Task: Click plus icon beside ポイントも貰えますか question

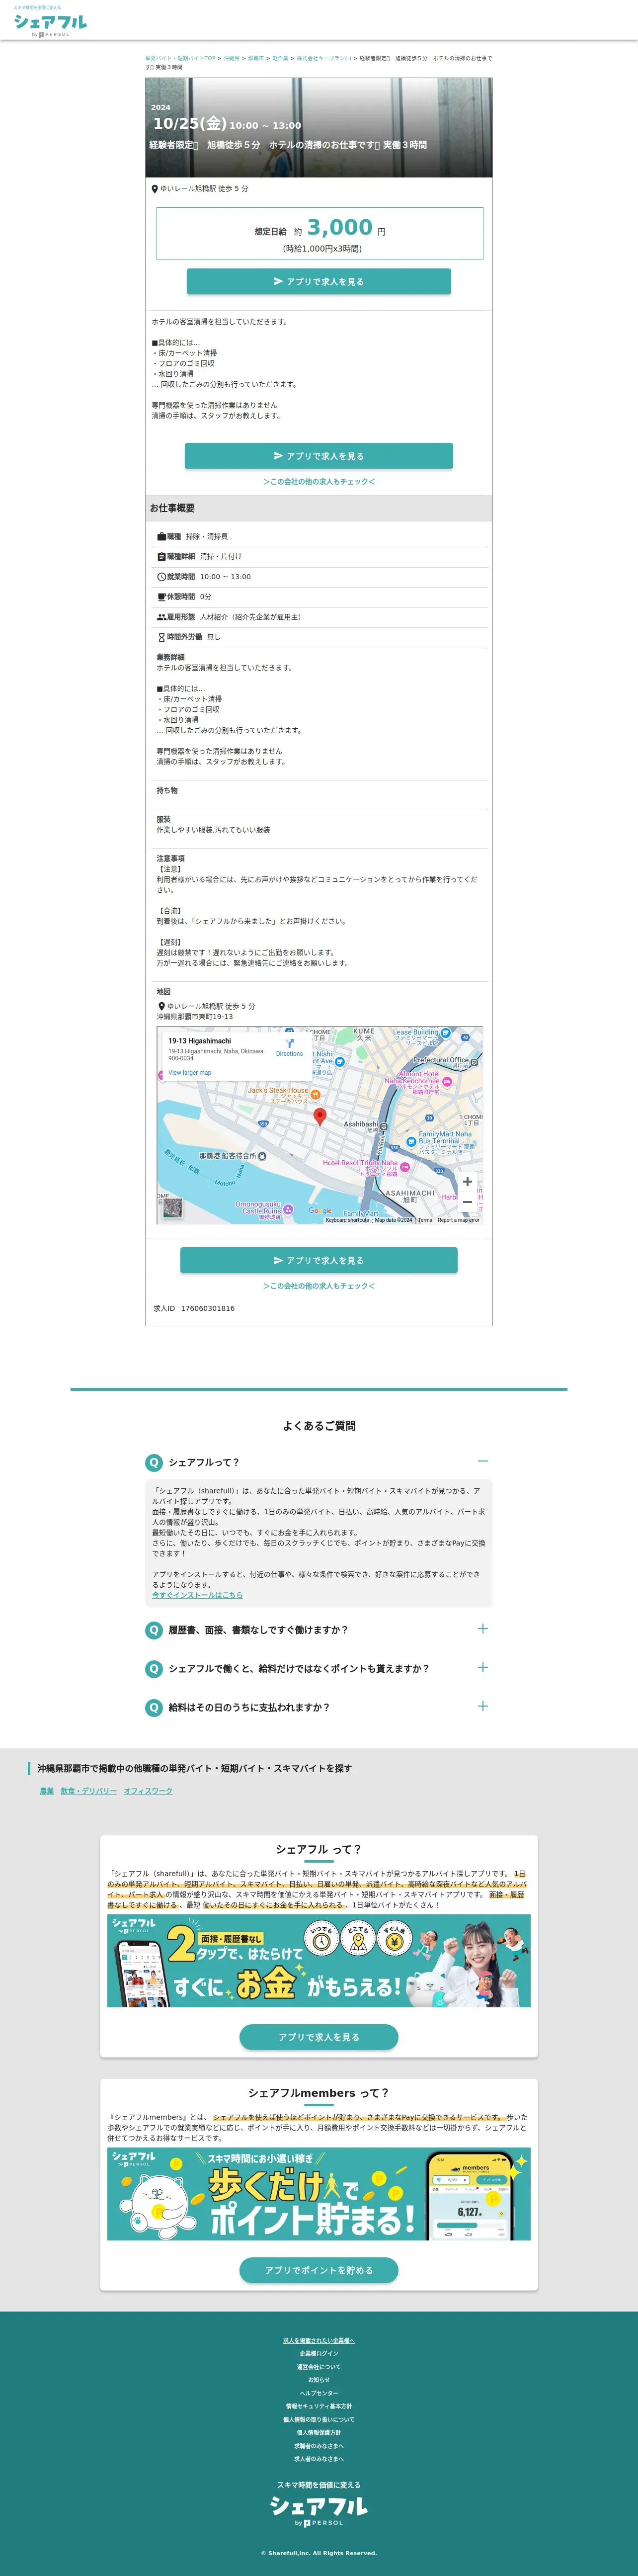Action: pyautogui.click(x=483, y=1668)
